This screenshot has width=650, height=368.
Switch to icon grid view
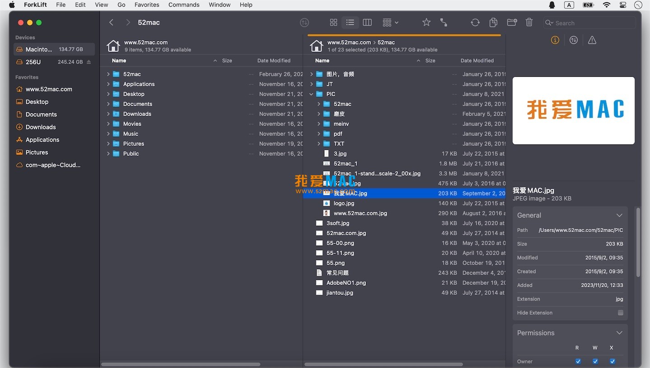coord(333,23)
